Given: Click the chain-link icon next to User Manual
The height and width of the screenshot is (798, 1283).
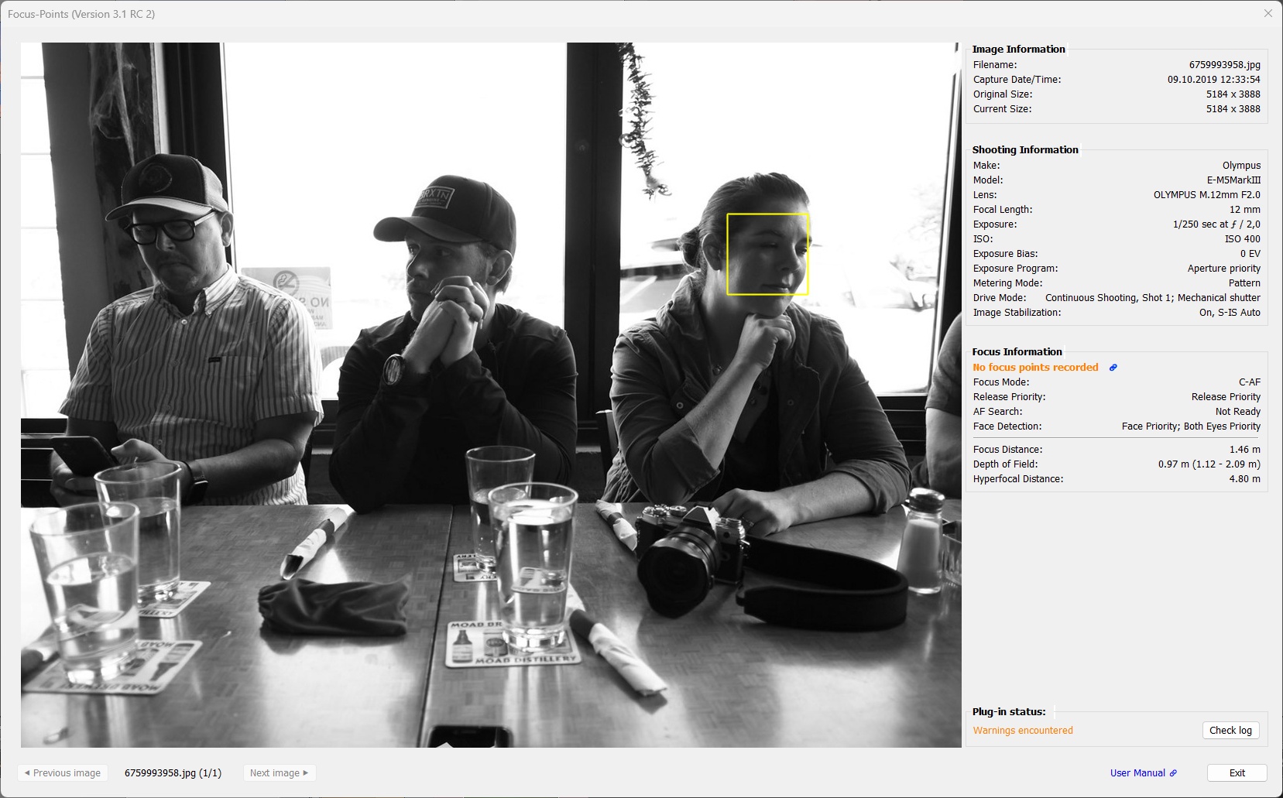Looking at the screenshot, I should coord(1174,772).
